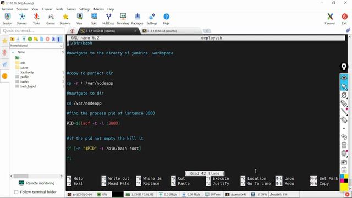Open the Session toolbar icon

click(x=7, y=19)
